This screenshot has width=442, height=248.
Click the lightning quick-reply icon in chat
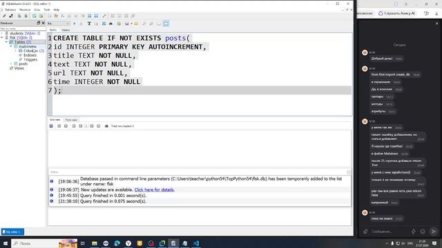413,231
